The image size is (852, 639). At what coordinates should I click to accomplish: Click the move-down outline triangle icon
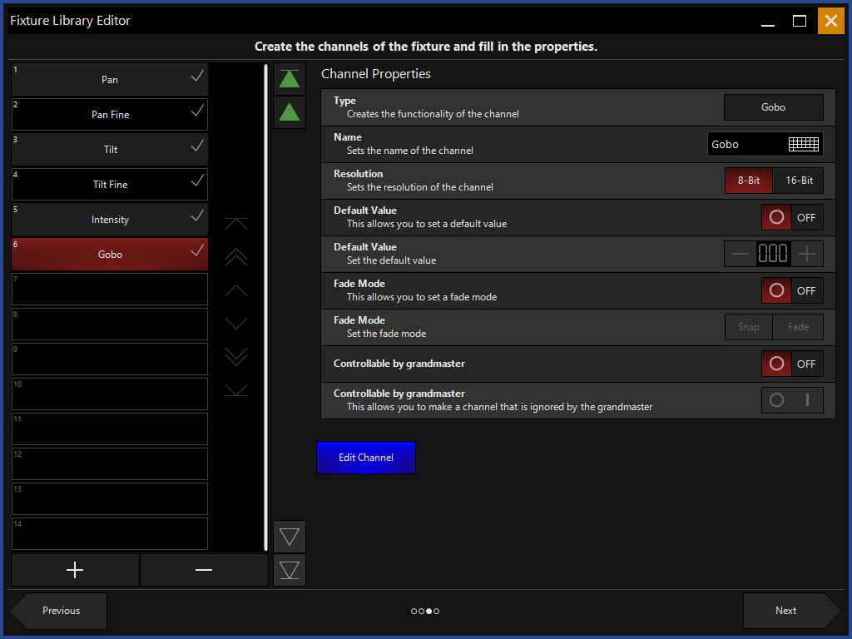click(290, 537)
